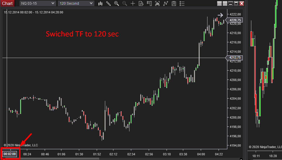Screen dimensions: 282x160
Task: Open the chart style bars icon
Action: tap(100, 3)
